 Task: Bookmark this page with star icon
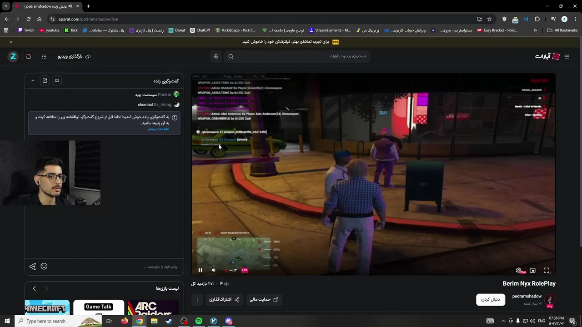pyautogui.click(x=489, y=19)
